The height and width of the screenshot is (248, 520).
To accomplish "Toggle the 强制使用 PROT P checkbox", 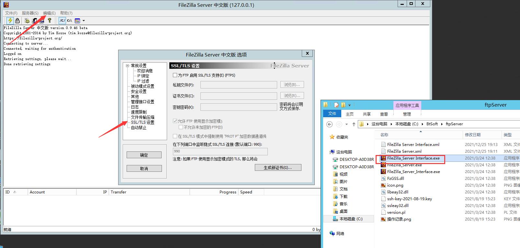I will [x=175, y=136].
